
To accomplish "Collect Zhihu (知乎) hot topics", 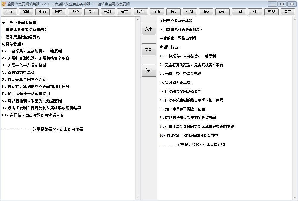I will (91, 12).
